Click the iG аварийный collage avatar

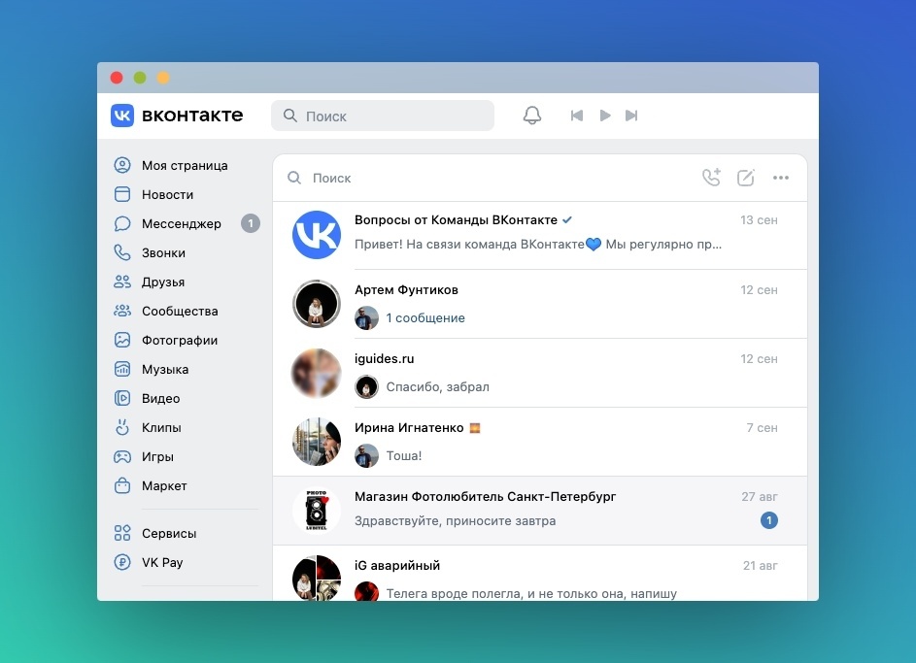coord(317,578)
